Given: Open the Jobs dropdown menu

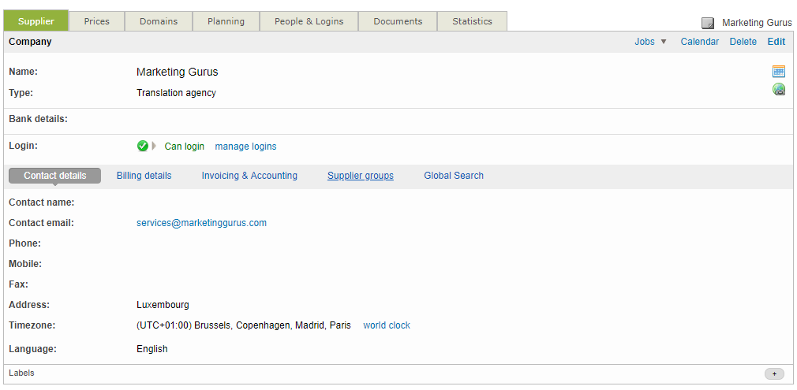Looking at the screenshot, I should point(650,42).
